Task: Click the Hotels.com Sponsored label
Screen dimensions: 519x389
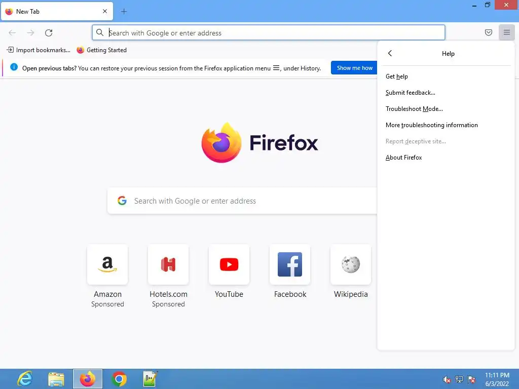Action: click(168, 304)
